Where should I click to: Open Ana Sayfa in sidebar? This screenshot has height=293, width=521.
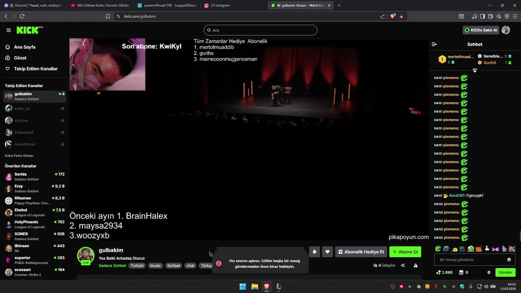25,47
